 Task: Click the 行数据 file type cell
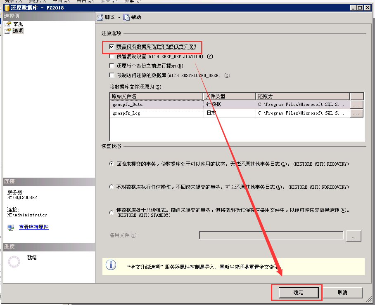[230, 105]
